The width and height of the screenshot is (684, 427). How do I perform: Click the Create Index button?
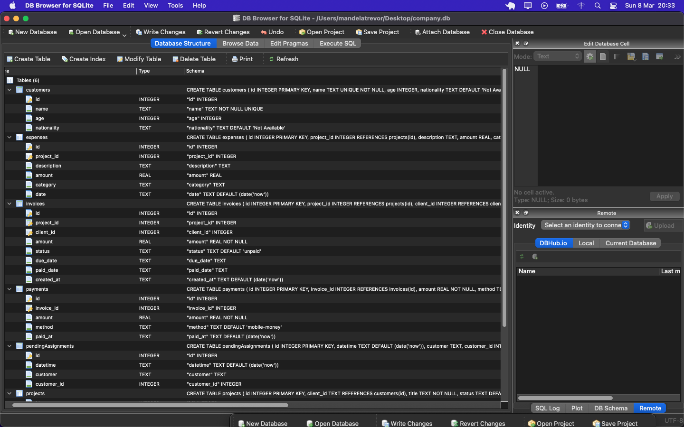tap(84, 59)
